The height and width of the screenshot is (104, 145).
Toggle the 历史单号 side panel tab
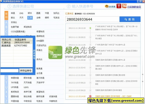point(34,54)
